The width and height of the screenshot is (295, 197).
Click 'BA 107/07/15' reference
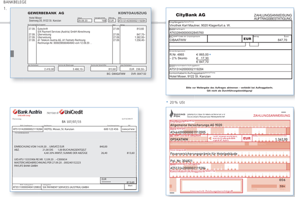72,122
